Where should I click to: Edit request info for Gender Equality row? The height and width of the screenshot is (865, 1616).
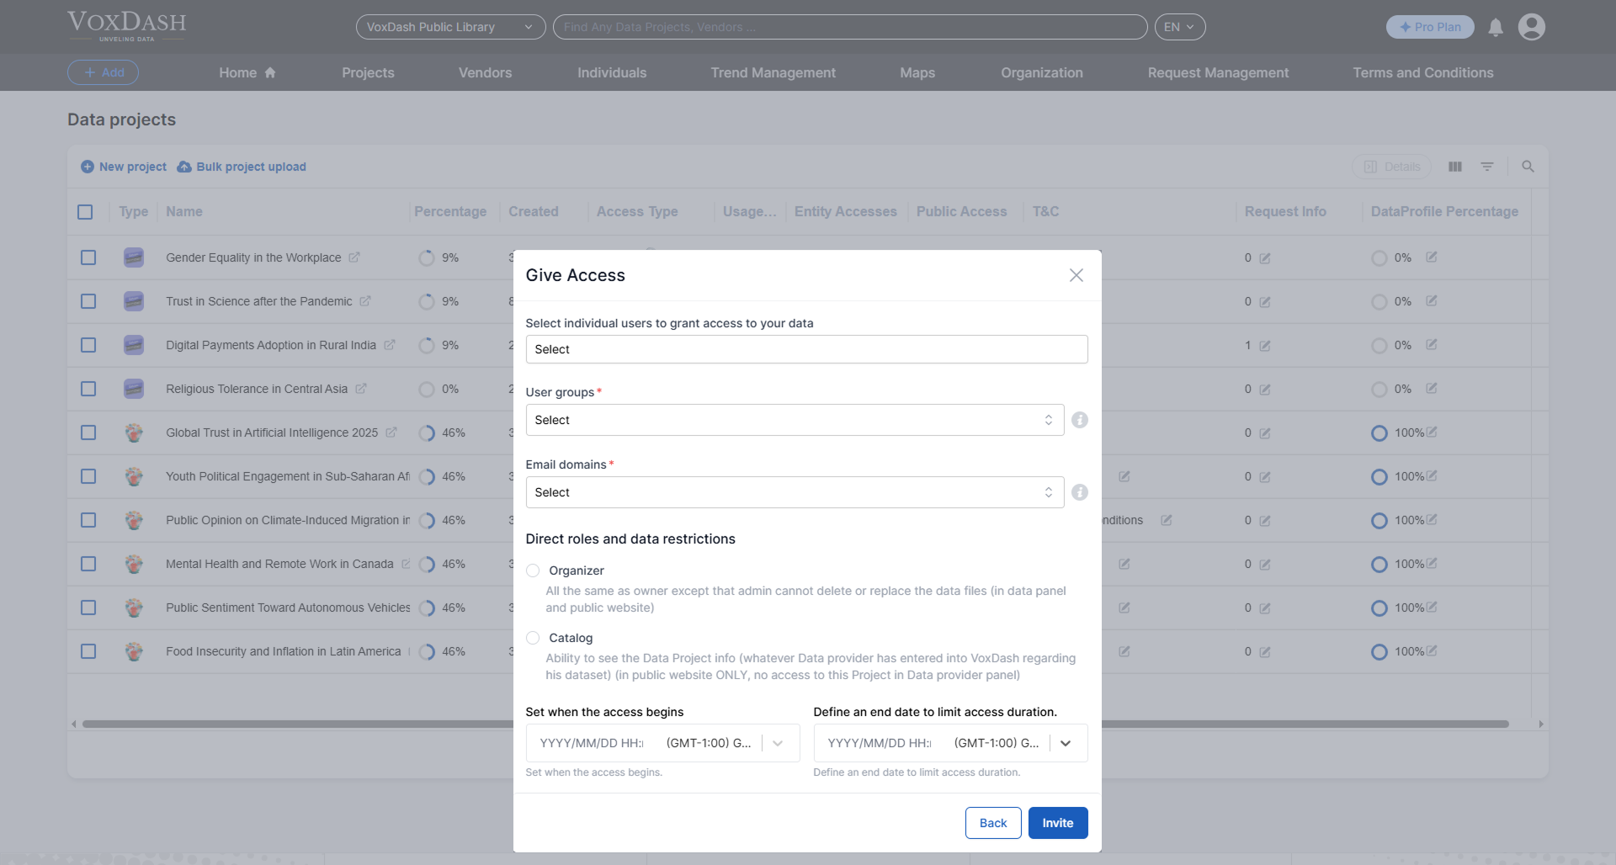point(1265,258)
